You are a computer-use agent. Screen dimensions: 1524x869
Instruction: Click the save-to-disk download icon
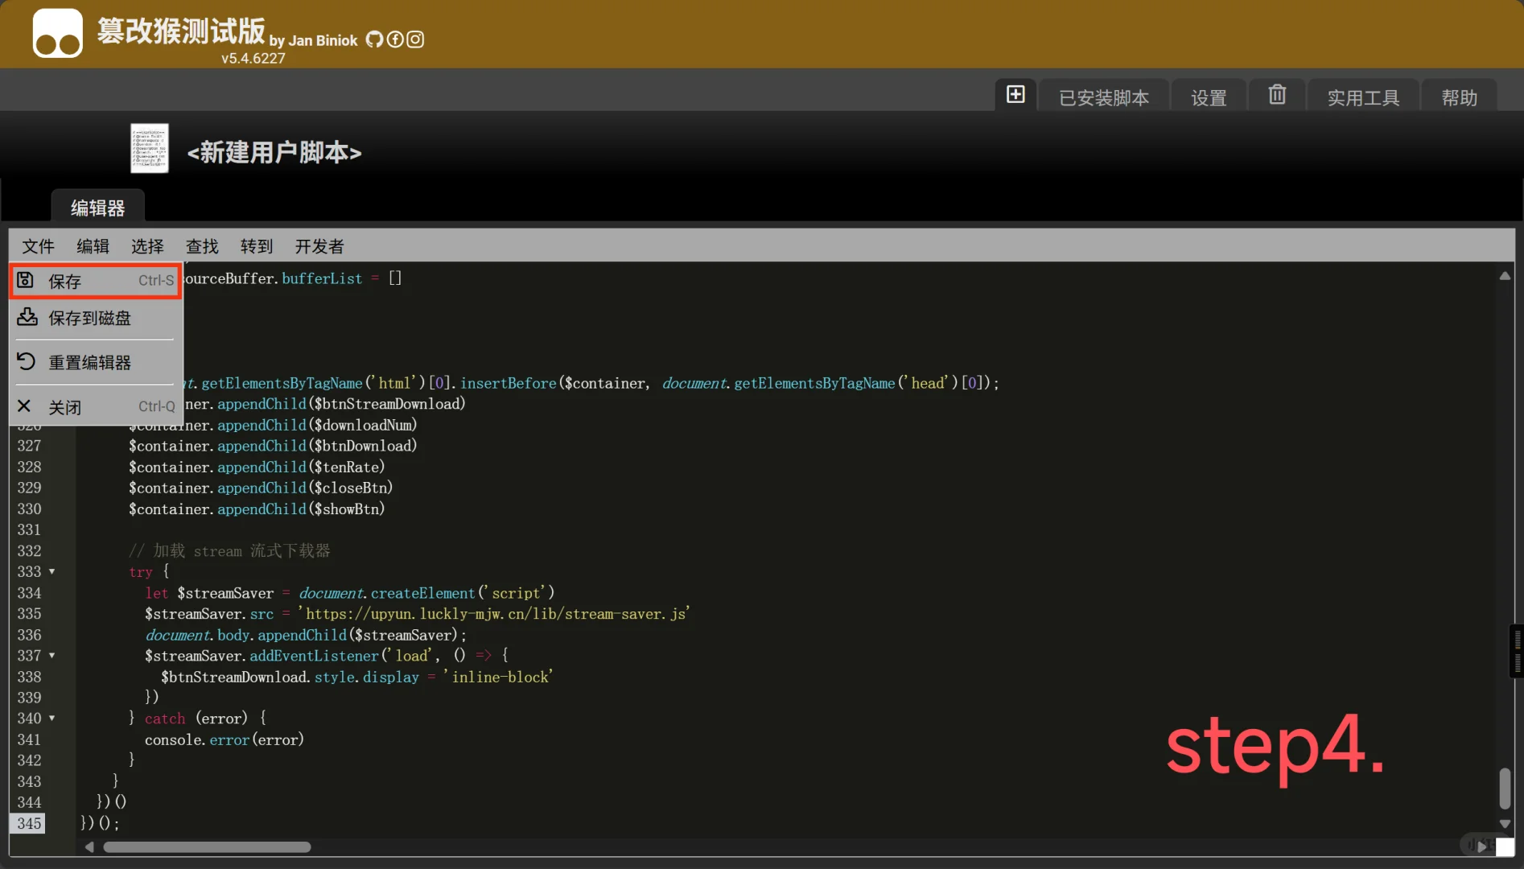(x=27, y=317)
